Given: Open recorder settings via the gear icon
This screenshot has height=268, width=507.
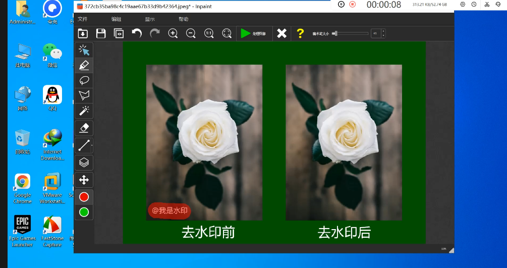Looking at the screenshot, I should [x=463, y=5].
